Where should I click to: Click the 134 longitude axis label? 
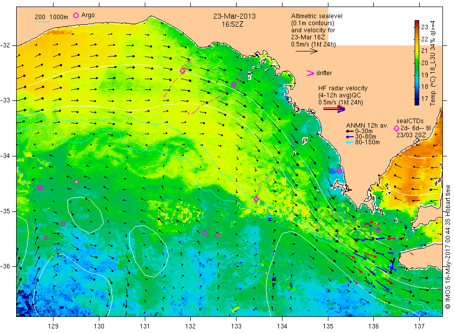point(282,326)
